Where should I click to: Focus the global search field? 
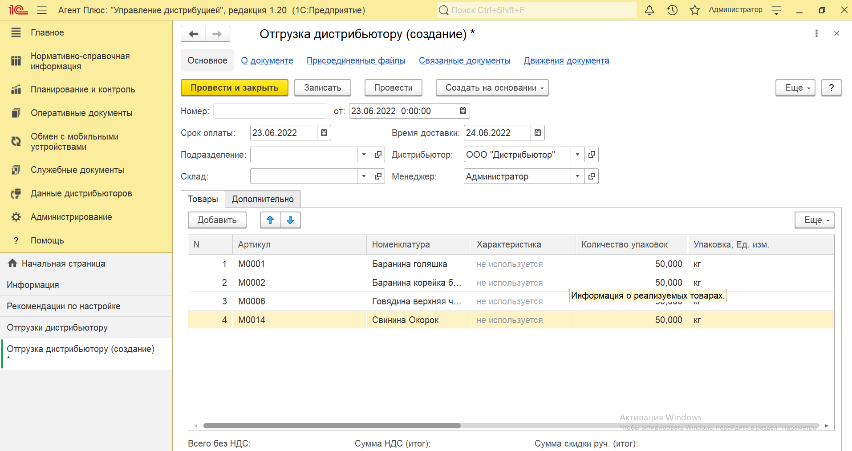pos(536,10)
